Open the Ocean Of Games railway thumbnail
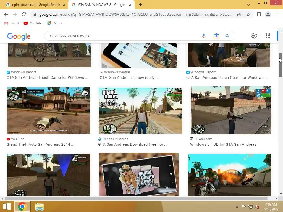Image resolution: width=283 pixels, height=212 pixels. pos(140,110)
